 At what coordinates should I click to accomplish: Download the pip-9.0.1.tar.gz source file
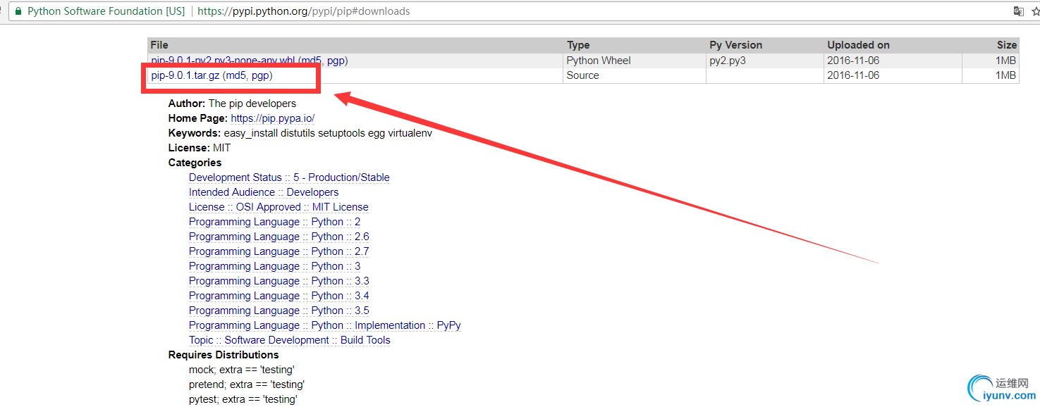tap(185, 75)
